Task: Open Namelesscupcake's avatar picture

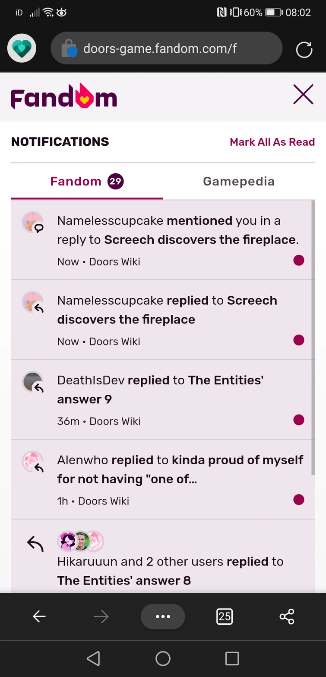Action: [32, 222]
